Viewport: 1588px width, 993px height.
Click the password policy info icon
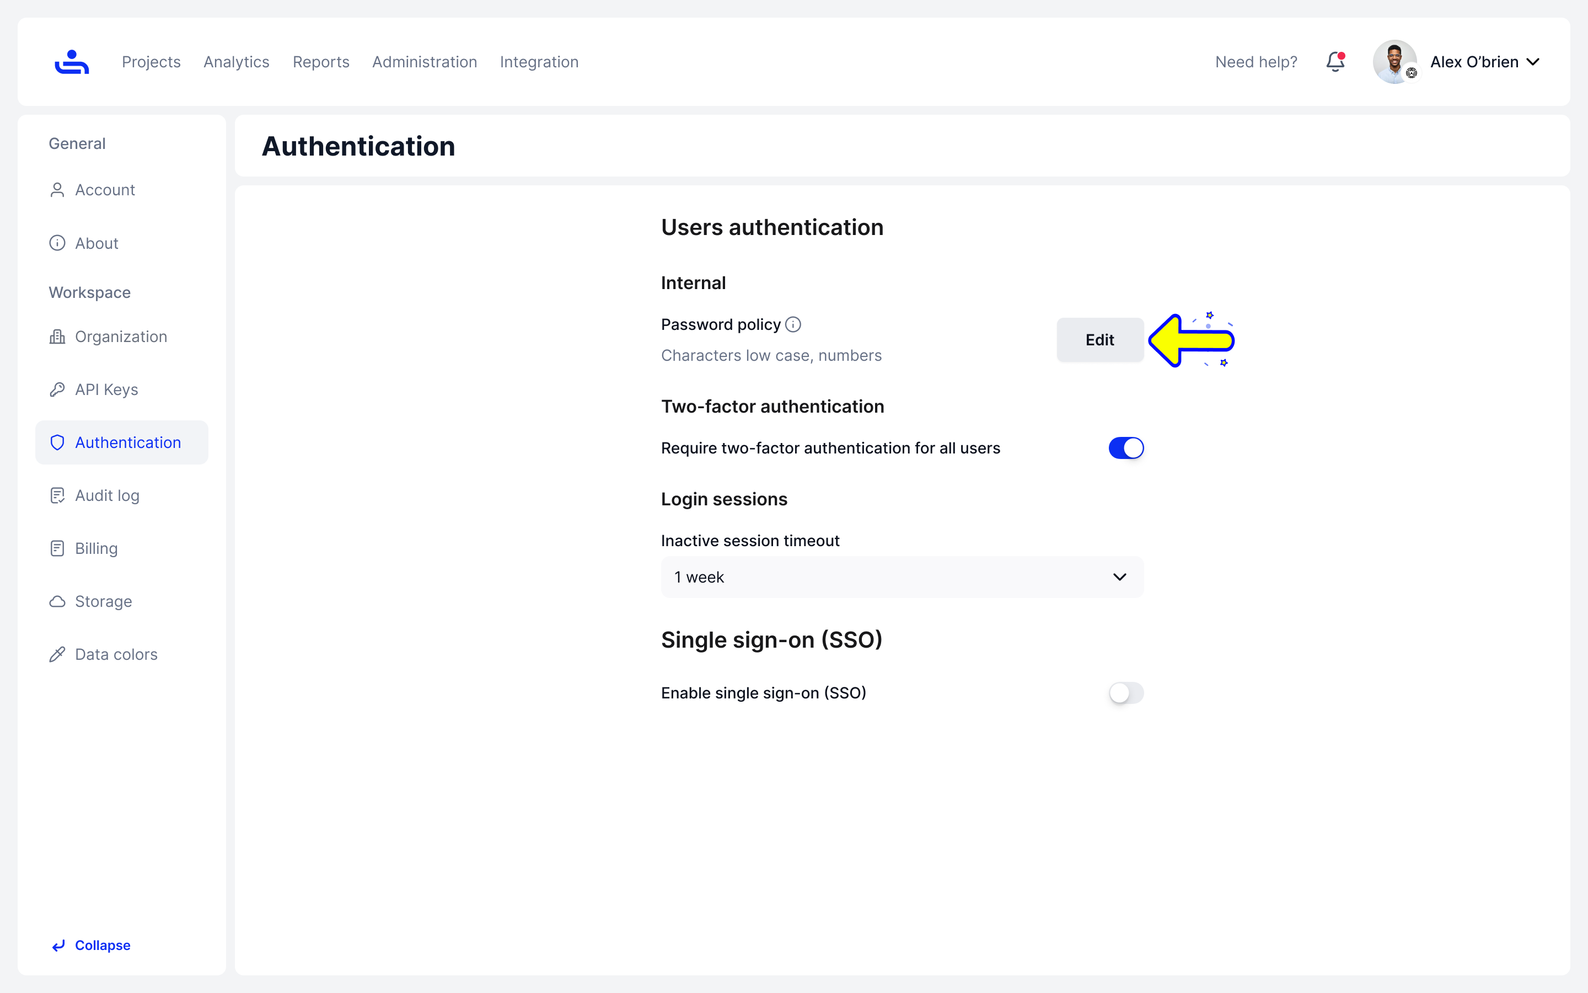coord(793,324)
